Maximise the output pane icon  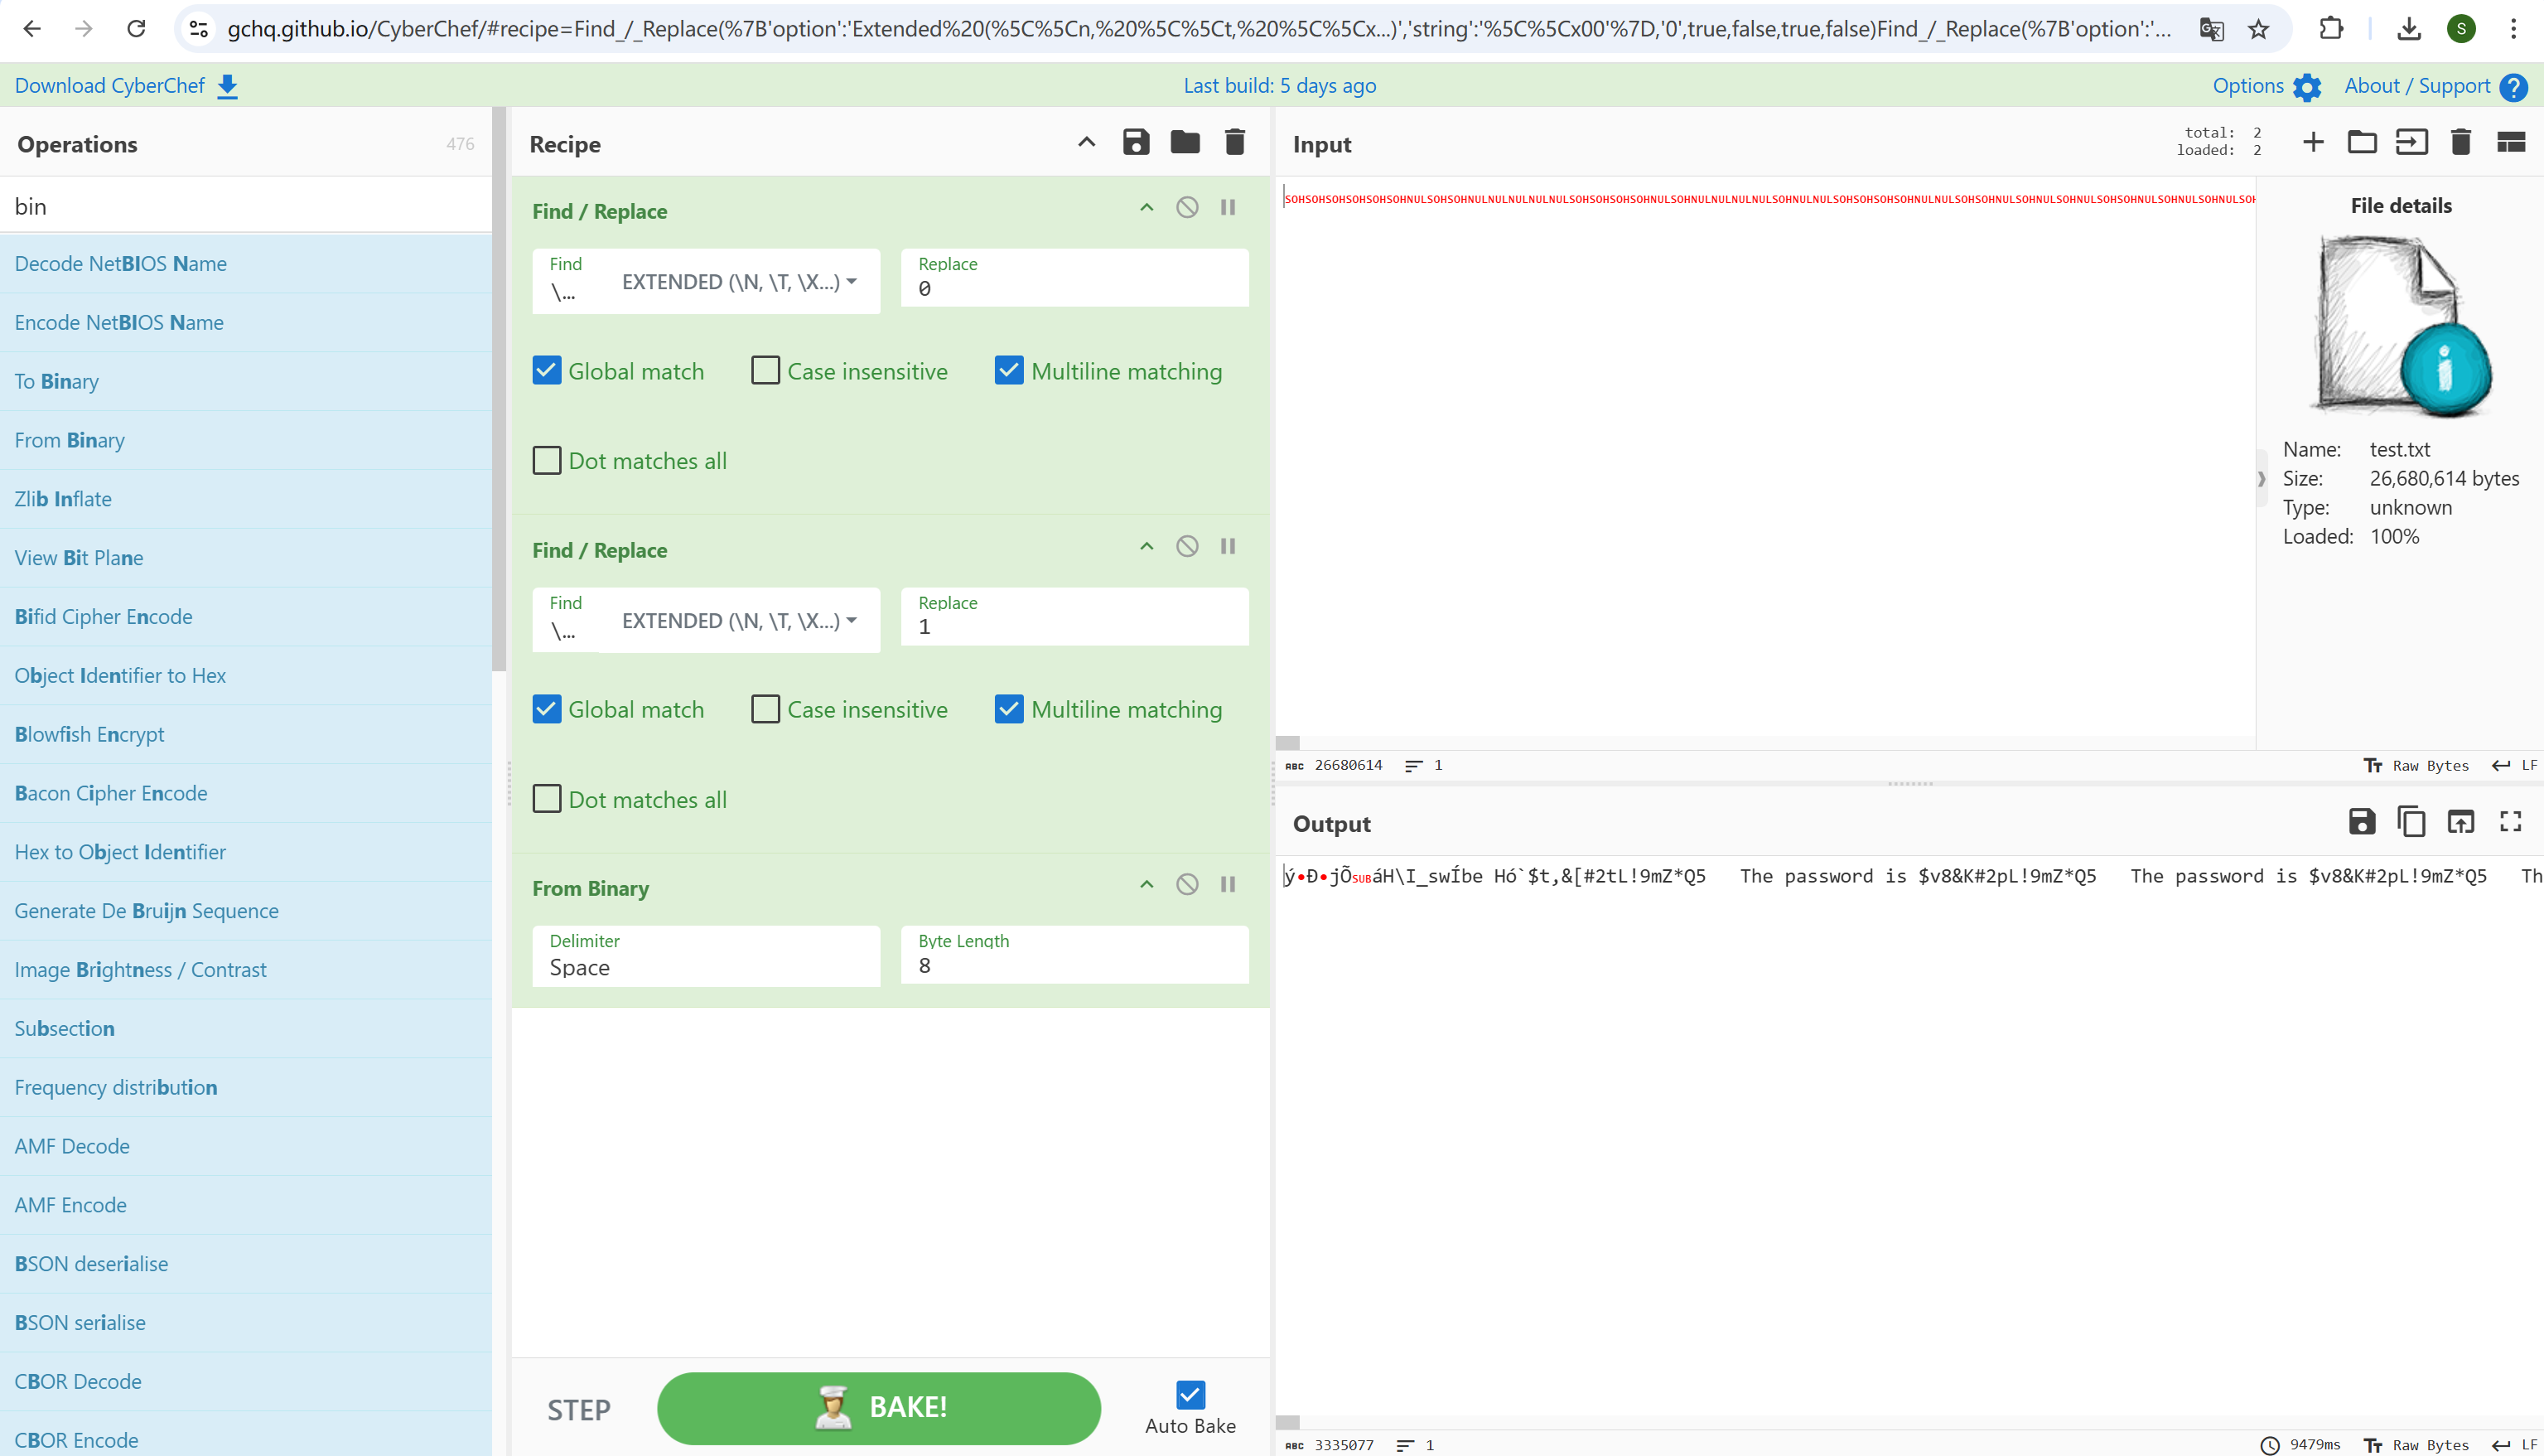click(x=2511, y=822)
